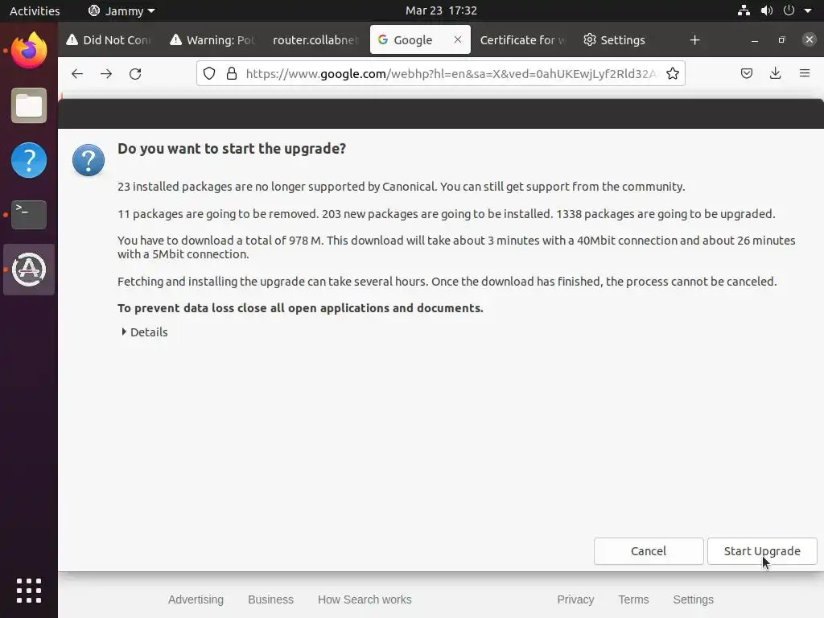Click the tracking protection shield icon
Screen dimensions: 824x618
tap(209, 73)
